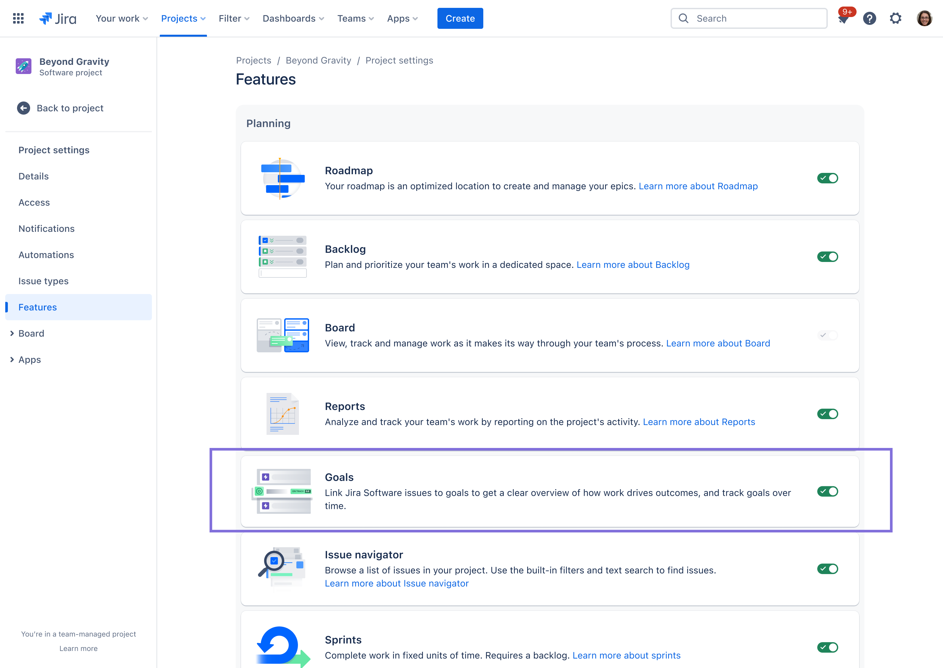943x668 pixels.
Task: Open the Teams dropdown menu
Action: pos(355,19)
